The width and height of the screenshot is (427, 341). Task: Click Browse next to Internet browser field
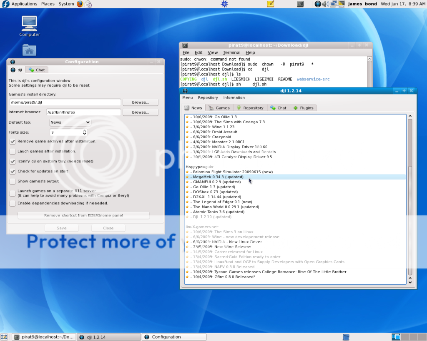pos(141,112)
